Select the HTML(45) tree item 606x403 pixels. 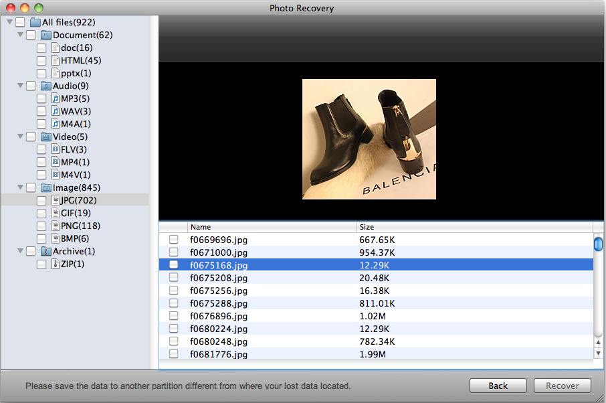81,61
